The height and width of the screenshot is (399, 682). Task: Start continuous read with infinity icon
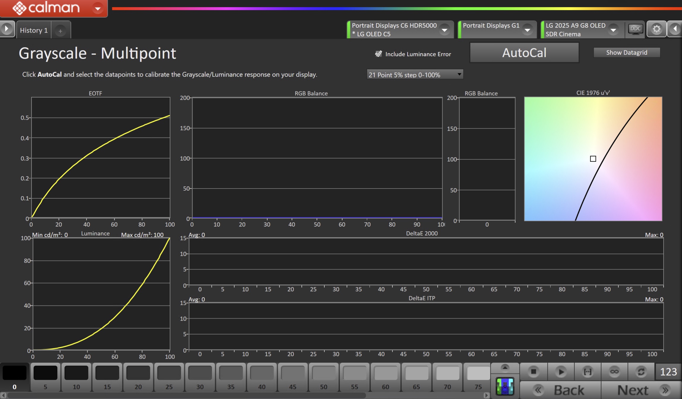[614, 372]
